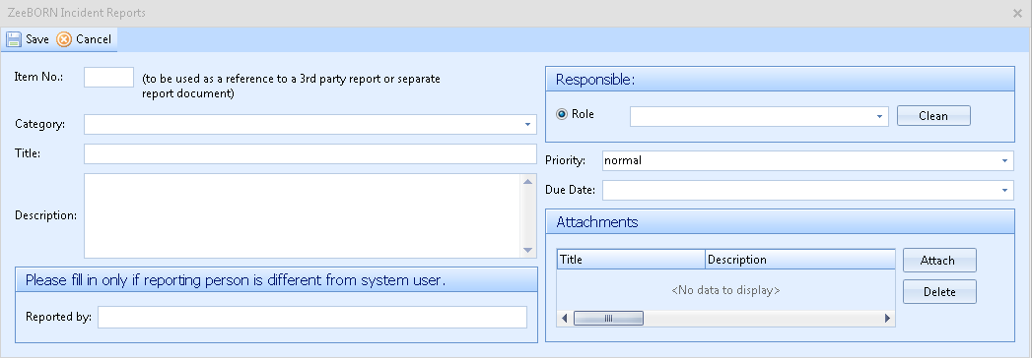The height and width of the screenshot is (358, 1032).
Task: Focus the Reported by field
Action: pyautogui.click(x=312, y=317)
